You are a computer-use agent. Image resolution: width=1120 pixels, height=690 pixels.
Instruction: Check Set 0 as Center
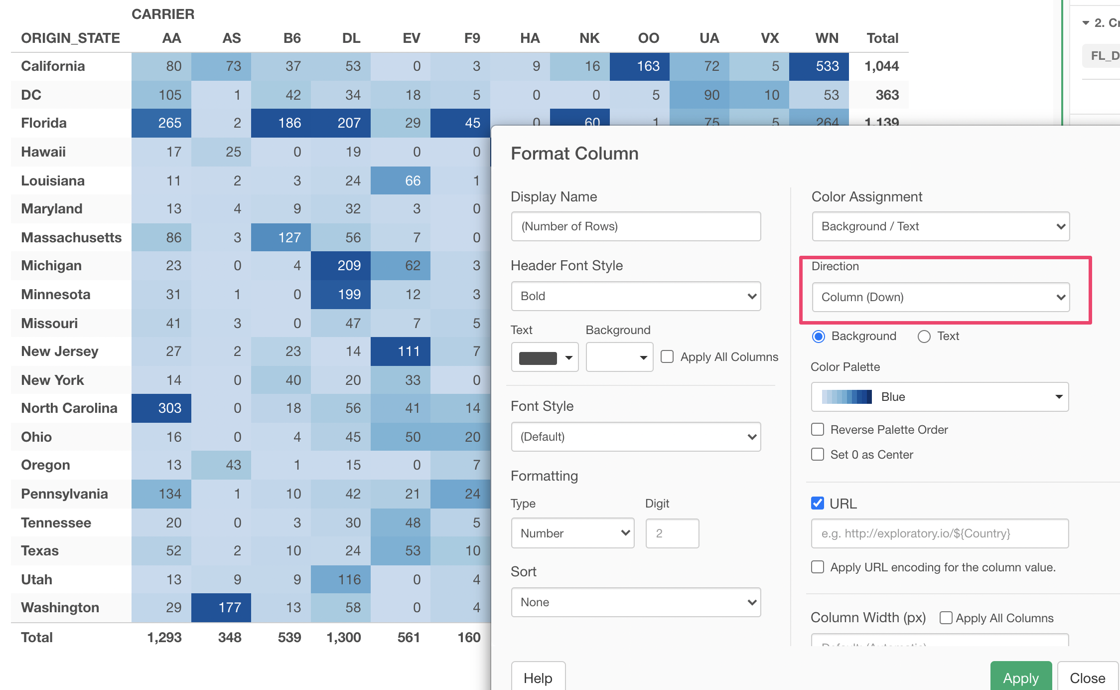tap(818, 454)
